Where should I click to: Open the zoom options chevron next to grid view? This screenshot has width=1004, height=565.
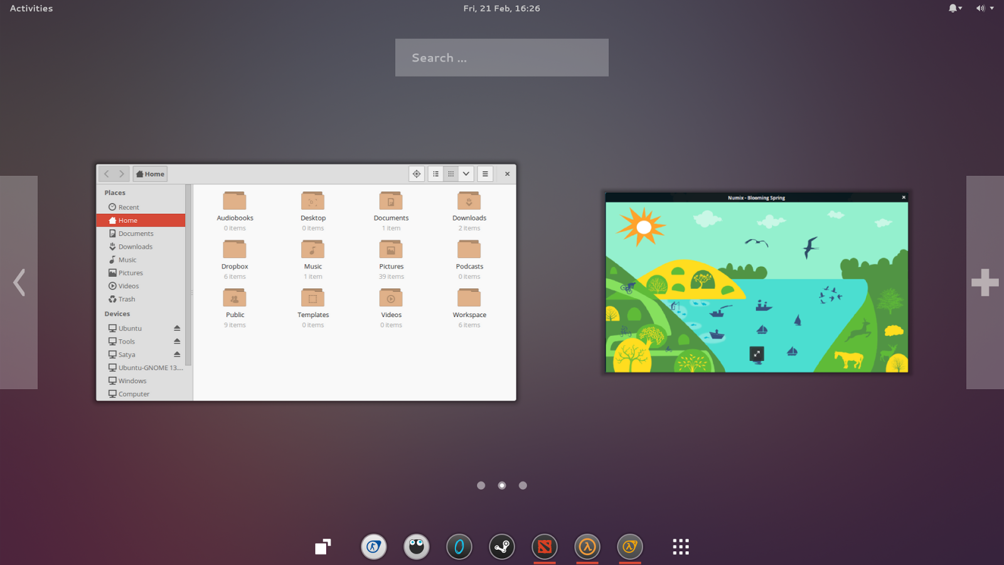(466, 174)
